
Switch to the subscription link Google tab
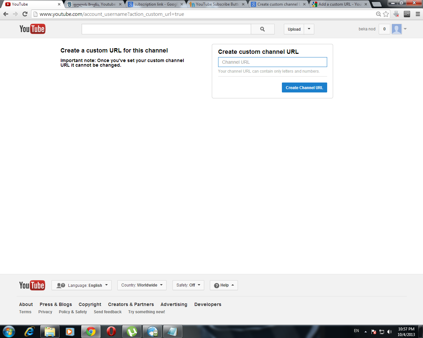point(155,4)
